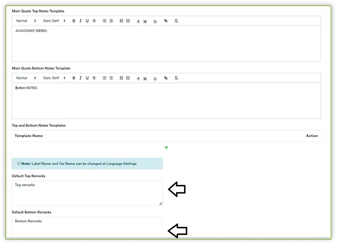Open text alignment in Bottom Notes toolbar
Image resolution: width=337 pixels, height=245 pixels.
pos(155,79)
